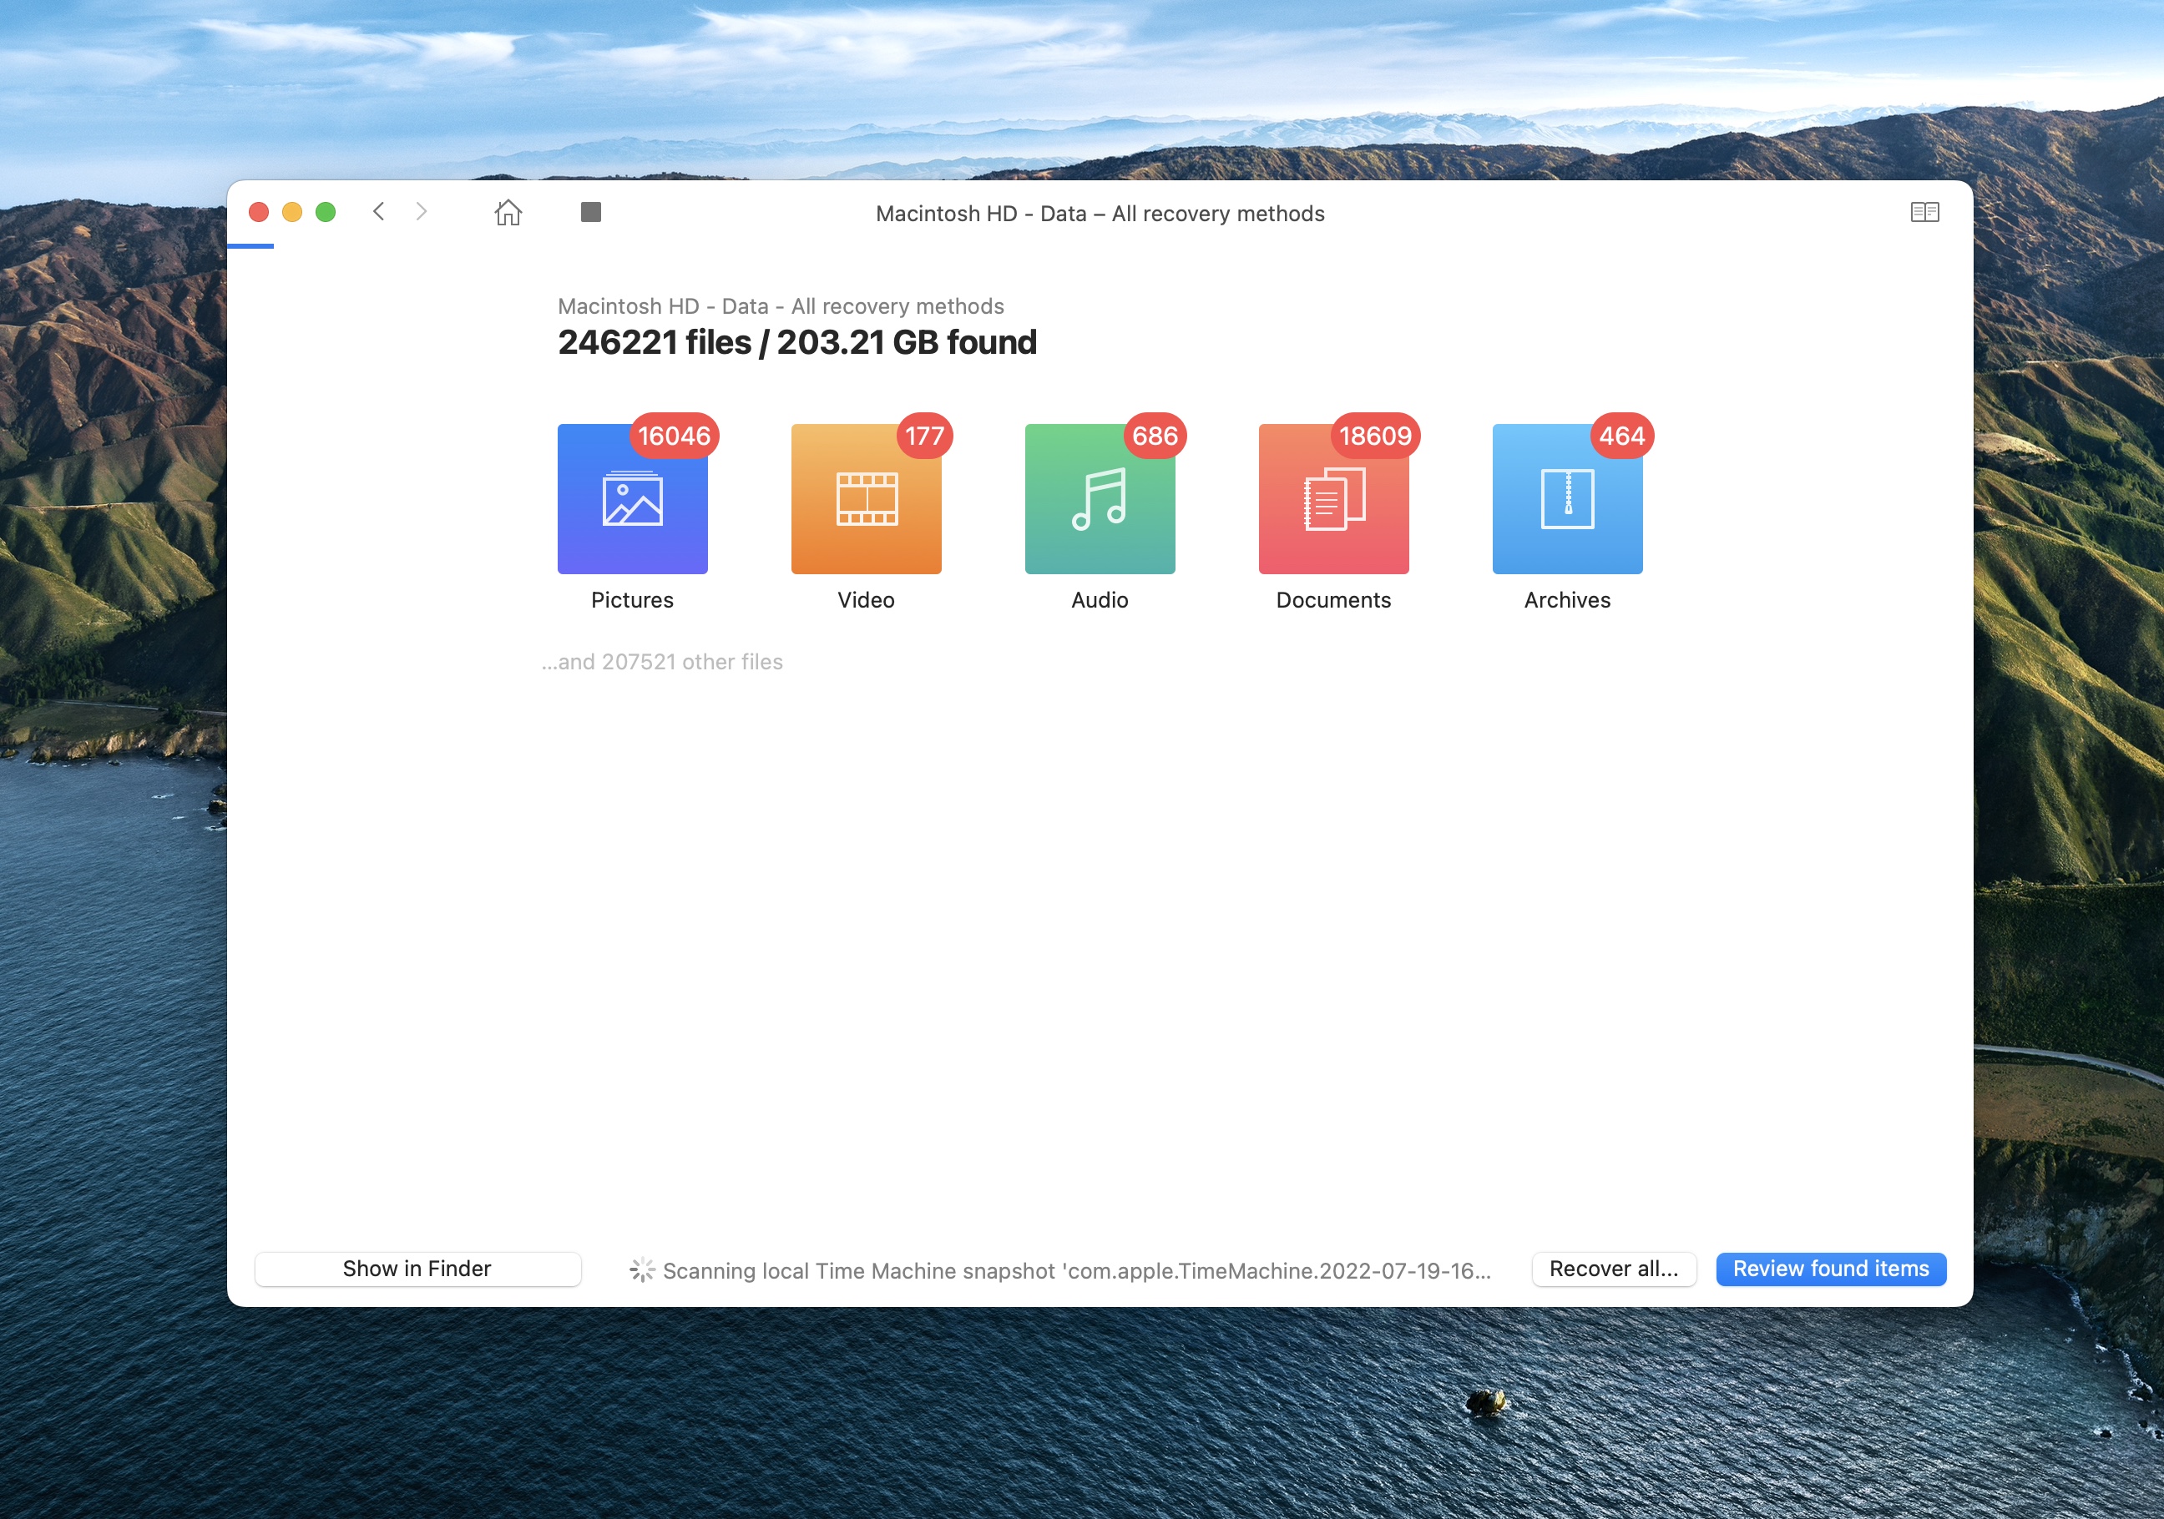Click Review found items button
The width and height of the screenshot is (2164, 1519).
pos(1830,1269)
